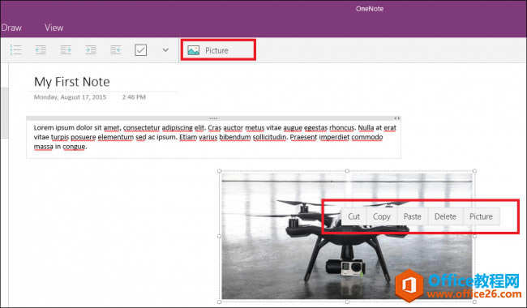Click the 2:46 PM timestamp

(134, 97)
